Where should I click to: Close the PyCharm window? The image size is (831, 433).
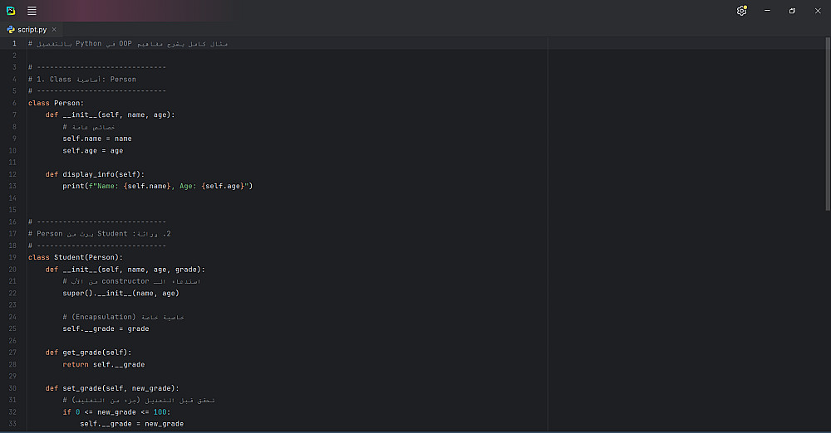point(817,11)
